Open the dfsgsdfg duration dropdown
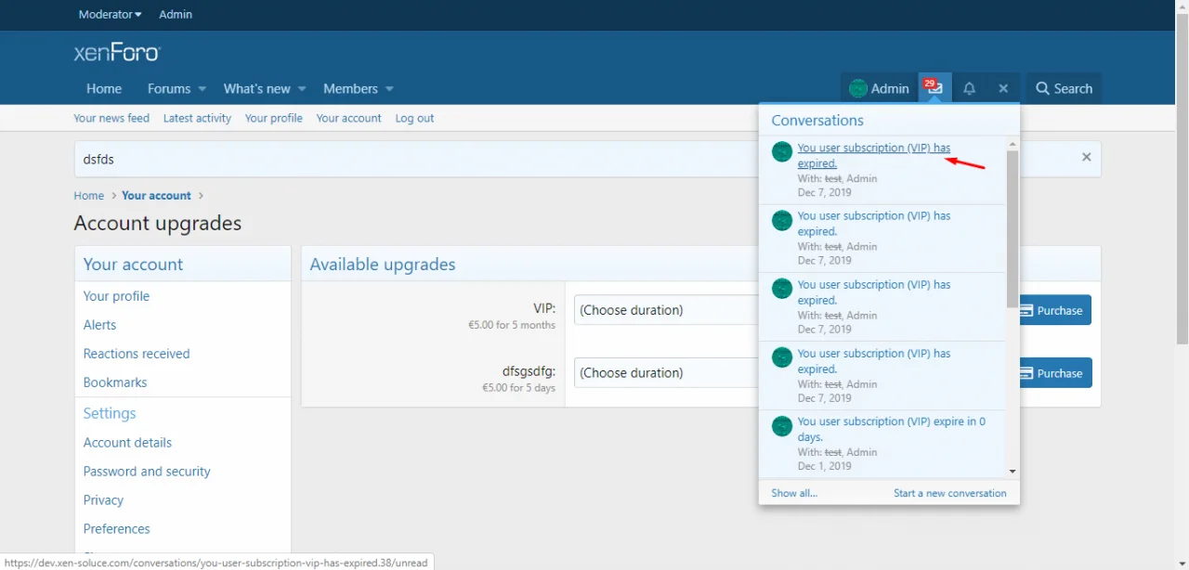Viewport: 1189px width, 570px height. 667,373
